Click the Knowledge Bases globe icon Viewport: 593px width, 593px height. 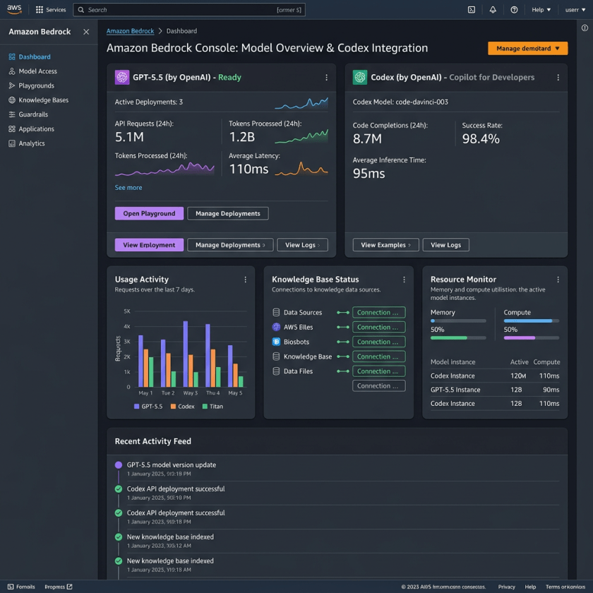[12, 100]
